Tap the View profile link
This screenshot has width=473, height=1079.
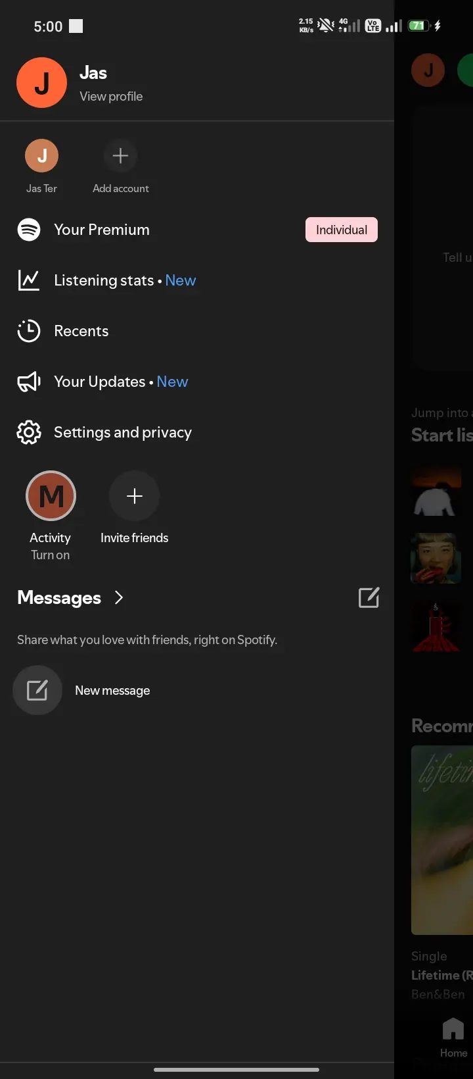click(x=111, y=96)
